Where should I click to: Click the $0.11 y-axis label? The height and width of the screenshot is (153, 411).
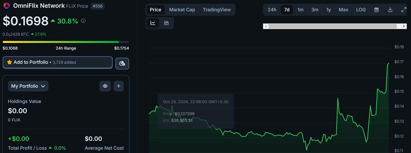pyautogui.click(x=399, y=151)
